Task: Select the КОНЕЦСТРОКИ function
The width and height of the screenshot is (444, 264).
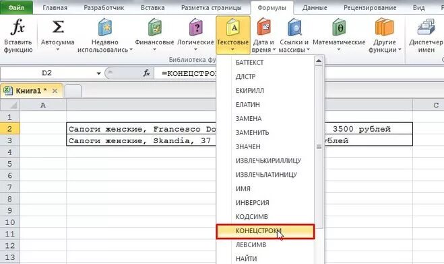Action: 265,231
